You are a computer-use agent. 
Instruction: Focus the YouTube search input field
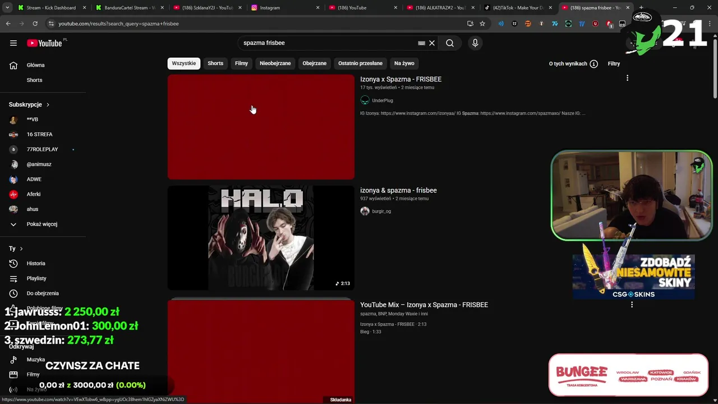pyautogui.click(x=328, y=43)
